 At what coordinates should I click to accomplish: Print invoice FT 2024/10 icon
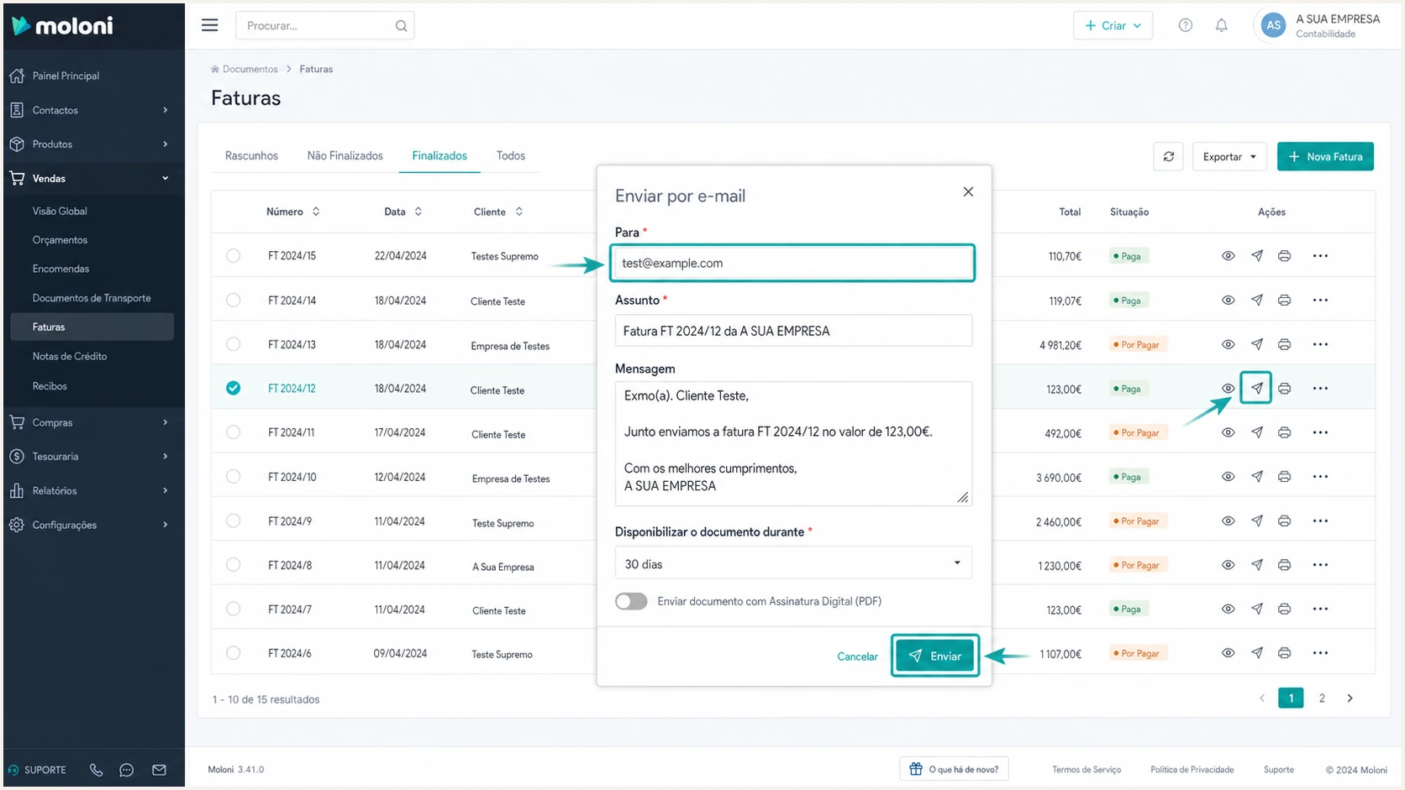pos(1284,476)
